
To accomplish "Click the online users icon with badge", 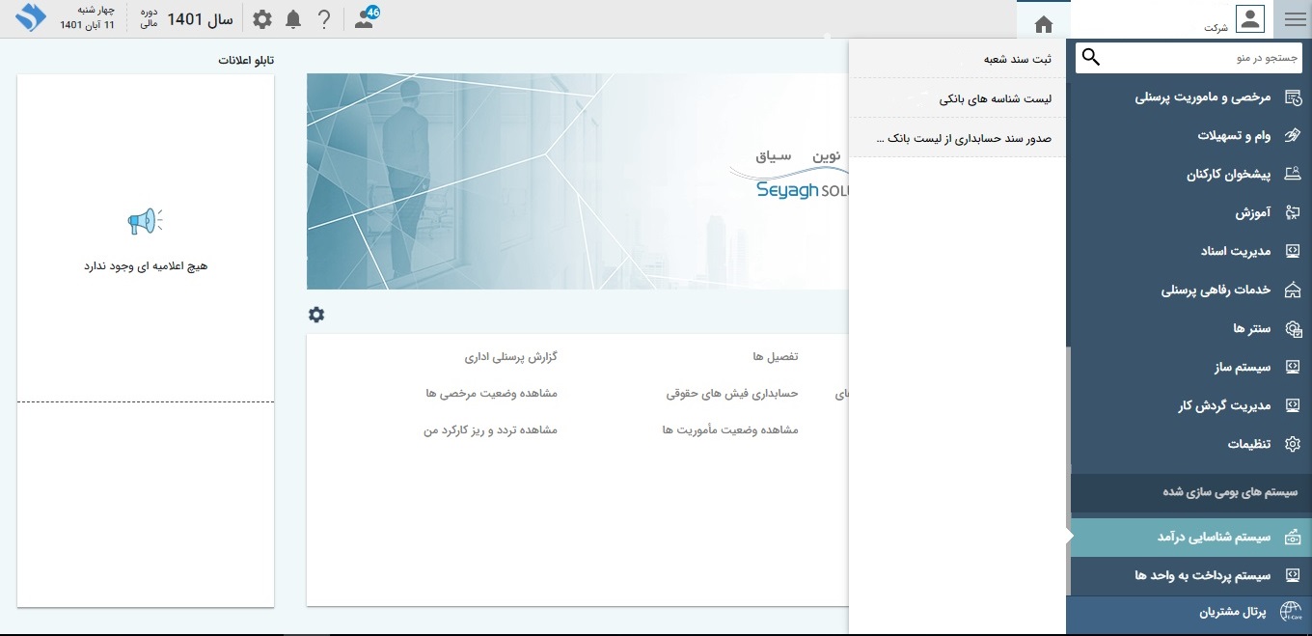I will coord(366,18).
